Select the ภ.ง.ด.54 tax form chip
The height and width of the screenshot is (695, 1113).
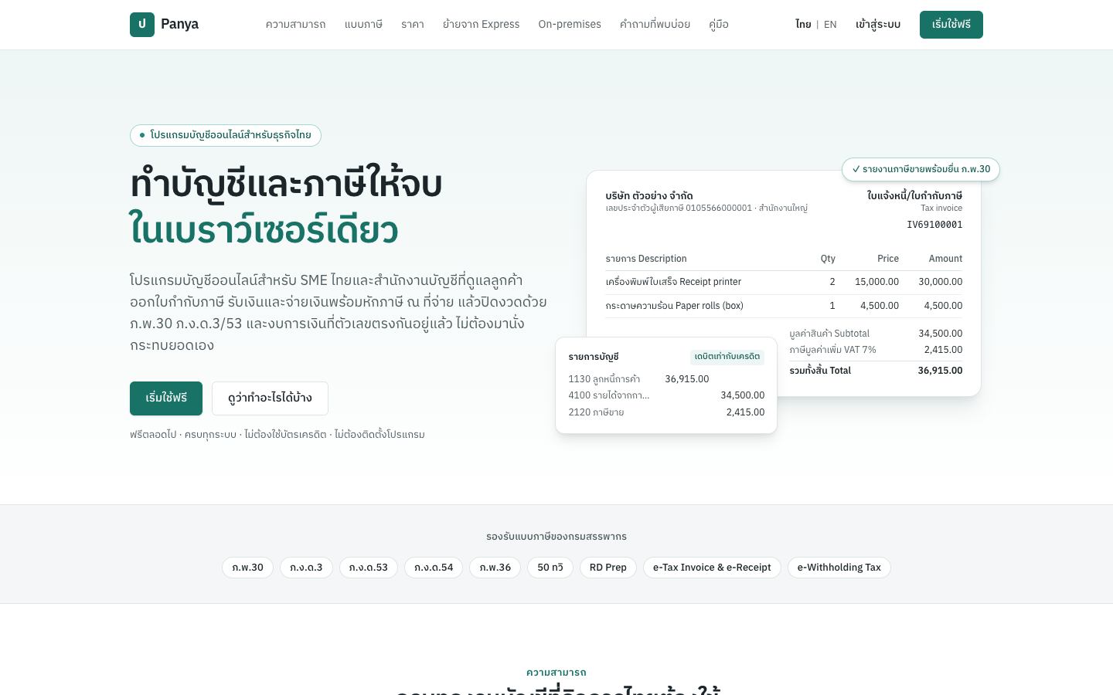pyautogui.click(x=434, y=568)
